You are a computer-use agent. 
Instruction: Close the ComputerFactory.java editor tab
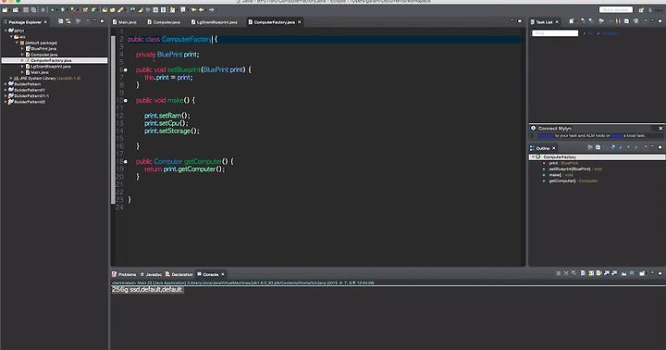(x=300, y=22)
